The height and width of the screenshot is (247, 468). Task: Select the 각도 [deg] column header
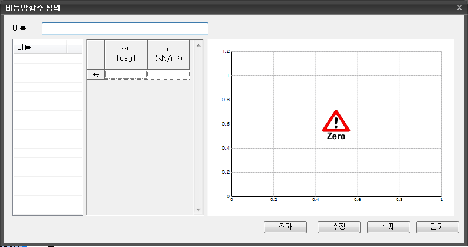pos(126,54)
